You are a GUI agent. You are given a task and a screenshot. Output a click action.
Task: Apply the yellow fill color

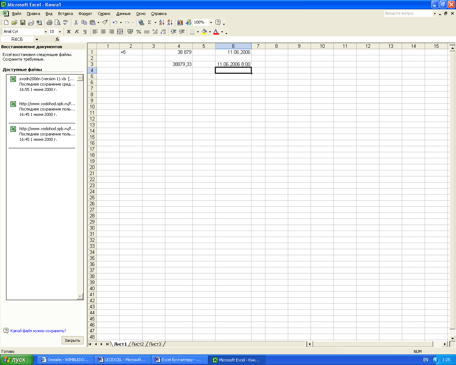(204, 32)
